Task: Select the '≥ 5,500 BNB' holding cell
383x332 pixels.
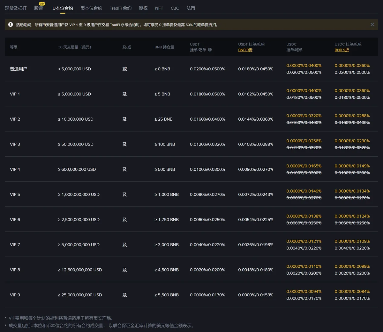Action: tap(167, 295)
